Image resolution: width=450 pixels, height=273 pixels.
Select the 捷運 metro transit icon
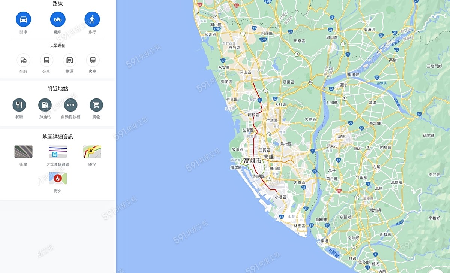pyautogui.click(x=70, y=60)
